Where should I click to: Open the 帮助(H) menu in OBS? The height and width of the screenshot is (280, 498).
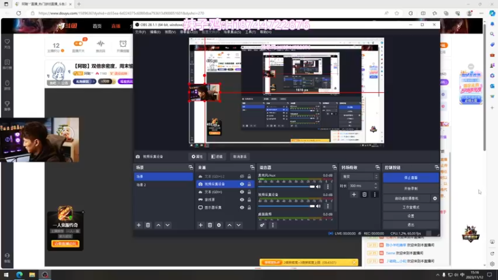click(x=266, y=32)
